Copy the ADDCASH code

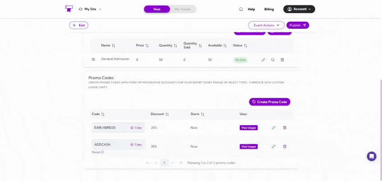136,145
